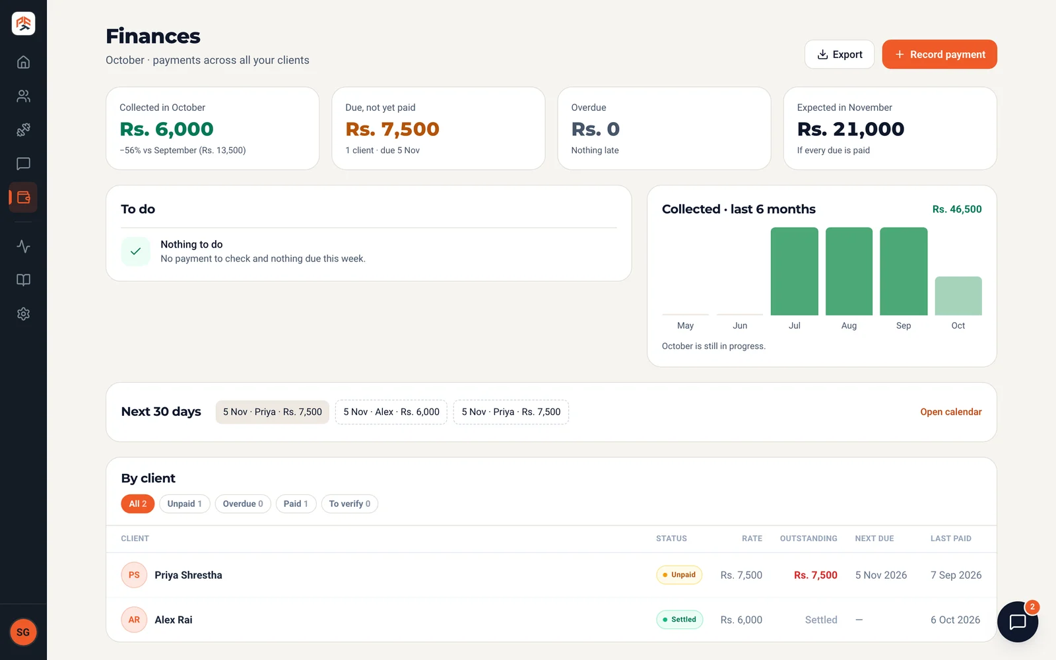Click the Priya Shrestha client name

tap(188, 575)
